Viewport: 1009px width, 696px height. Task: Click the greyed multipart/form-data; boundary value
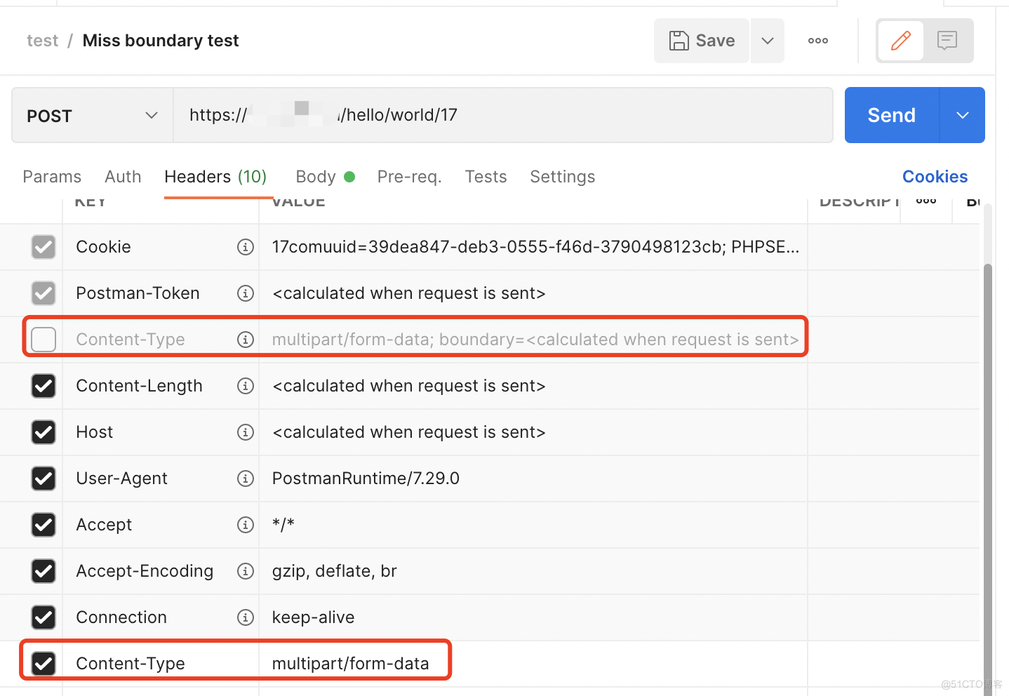tap(535, 340)
